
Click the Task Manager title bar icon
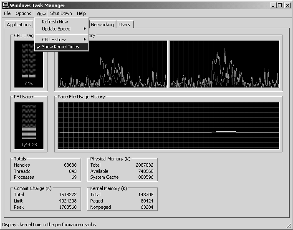click(x=5, y=5)
